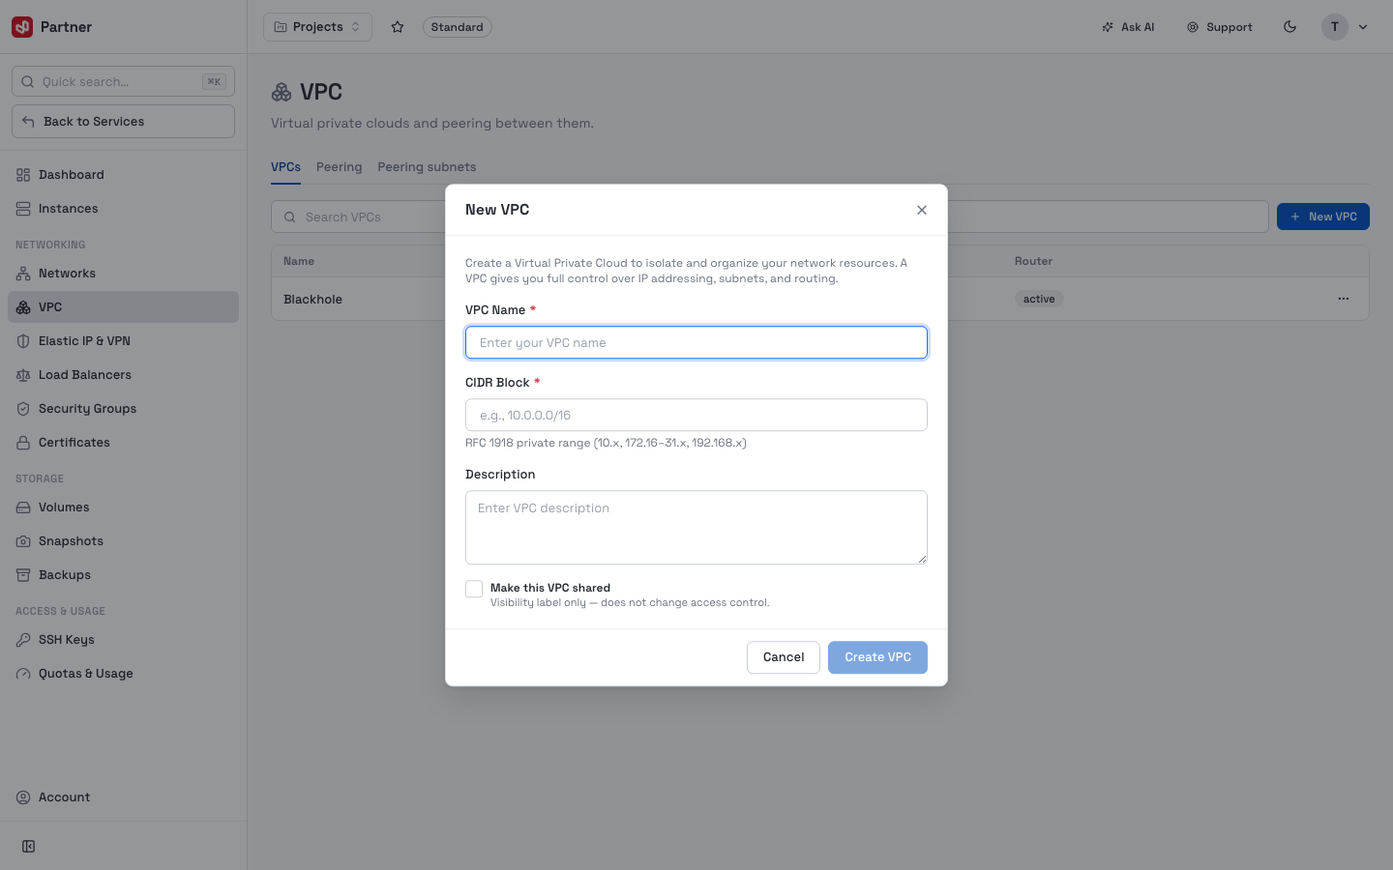Click the Networks topology icon
1393x870 pixels.
[x=23, y=274]
